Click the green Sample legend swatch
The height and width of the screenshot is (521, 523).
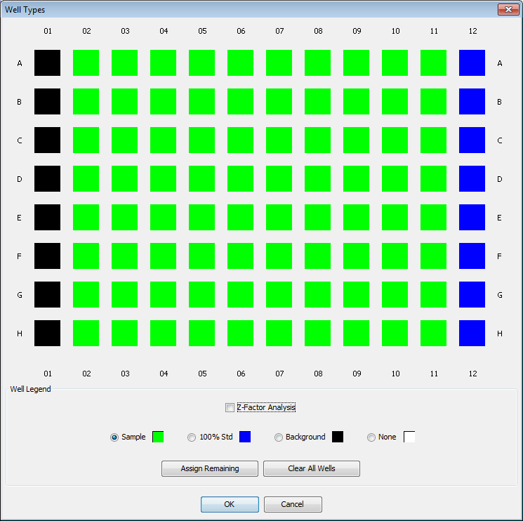pos(158,437)
